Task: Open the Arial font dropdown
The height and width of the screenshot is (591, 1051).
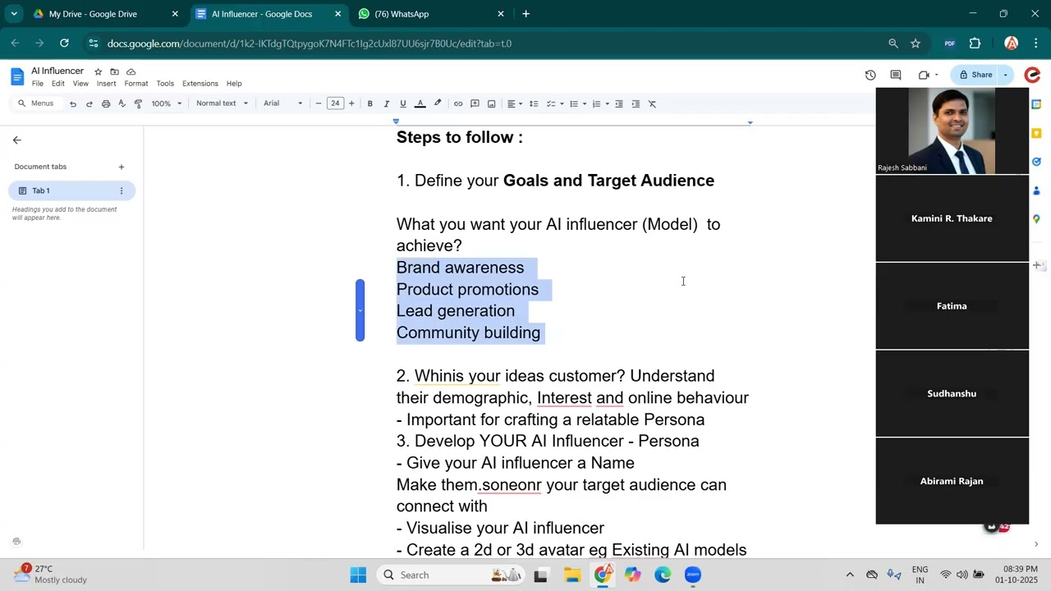Action: [282, 103]
